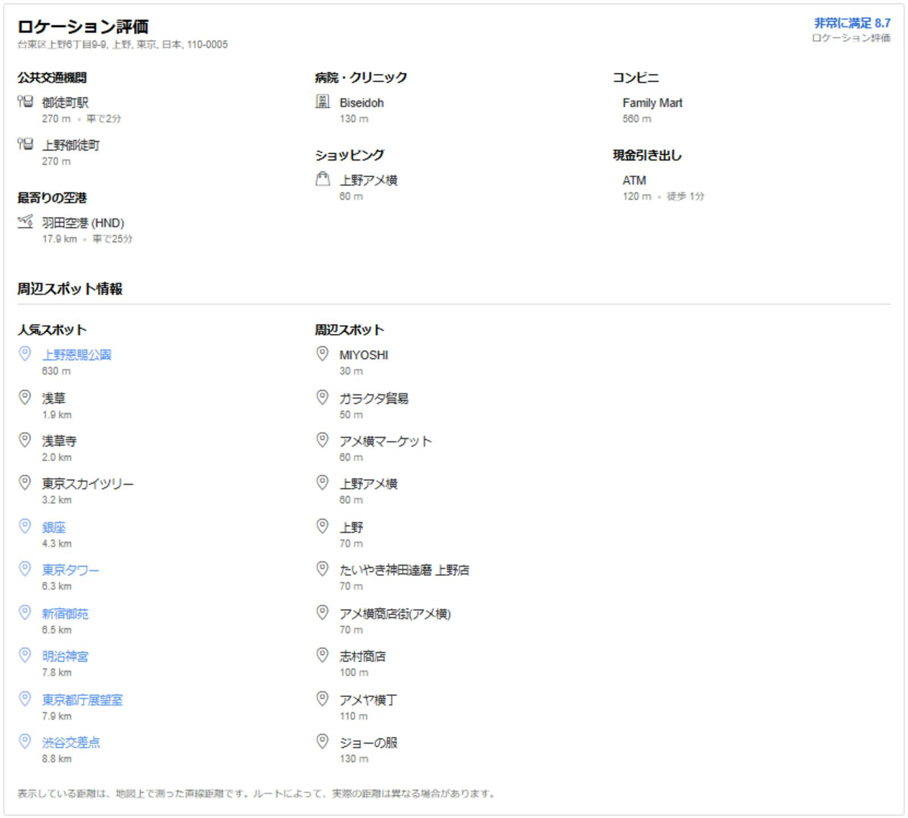Select the 上野御徒町 station name
Viewport: 908px width, 818px height.
[x=71, y=145]
